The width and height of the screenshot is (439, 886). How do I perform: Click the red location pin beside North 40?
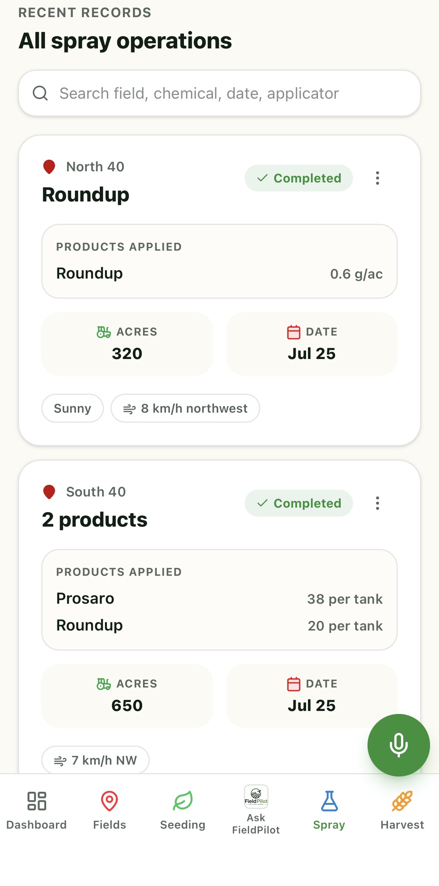(x=49, y=167)
